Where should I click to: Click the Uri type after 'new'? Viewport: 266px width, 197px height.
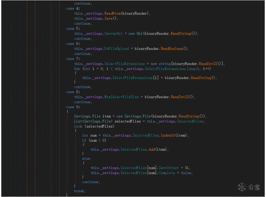pyautogui.click(x=139, y=34)
